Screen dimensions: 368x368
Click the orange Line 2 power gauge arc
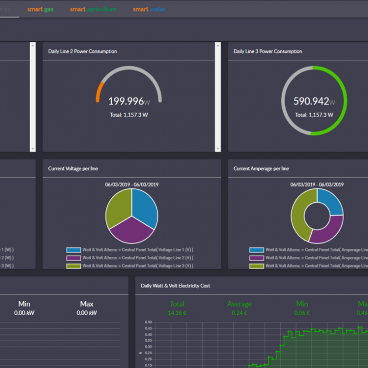point(98,92)
